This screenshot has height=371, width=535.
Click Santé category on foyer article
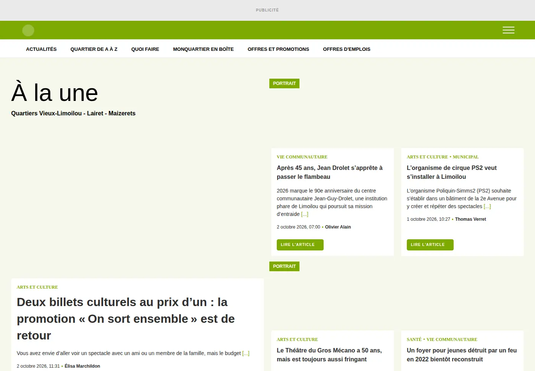(414, 339)
